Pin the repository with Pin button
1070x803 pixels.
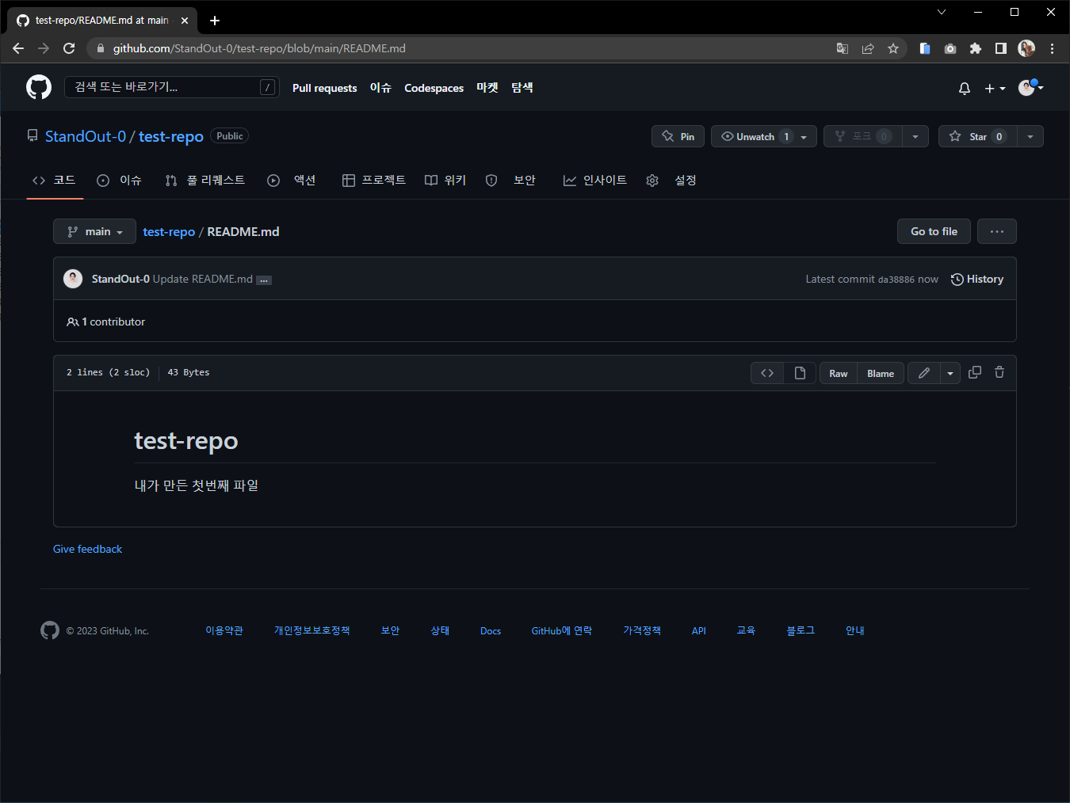click(x=678, y=136)
